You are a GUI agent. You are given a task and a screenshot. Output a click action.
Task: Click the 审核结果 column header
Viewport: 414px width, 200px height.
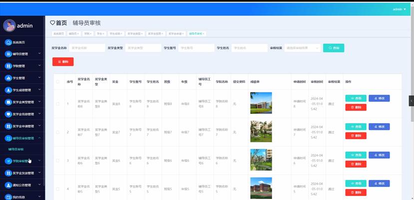point(334,82)
